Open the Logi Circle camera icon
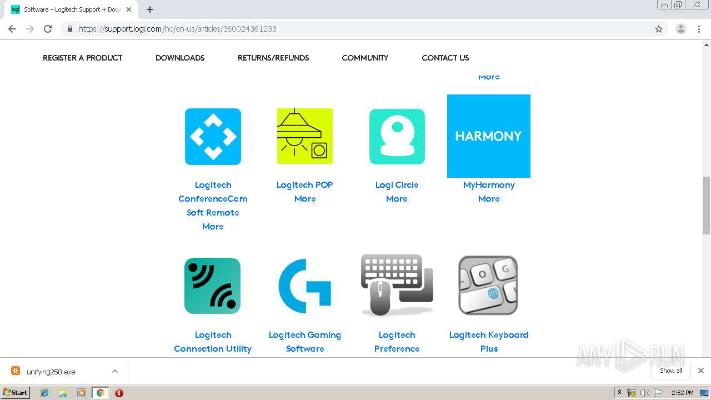This screenshot has height=400, width=711. pos(397,137)
